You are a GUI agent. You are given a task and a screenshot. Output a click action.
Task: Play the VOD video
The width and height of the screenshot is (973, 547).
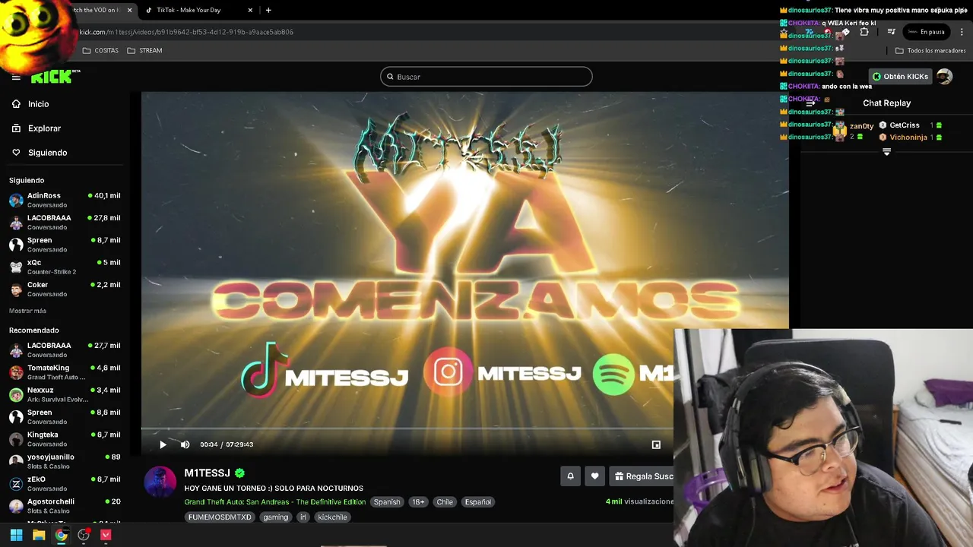point(163,444)
